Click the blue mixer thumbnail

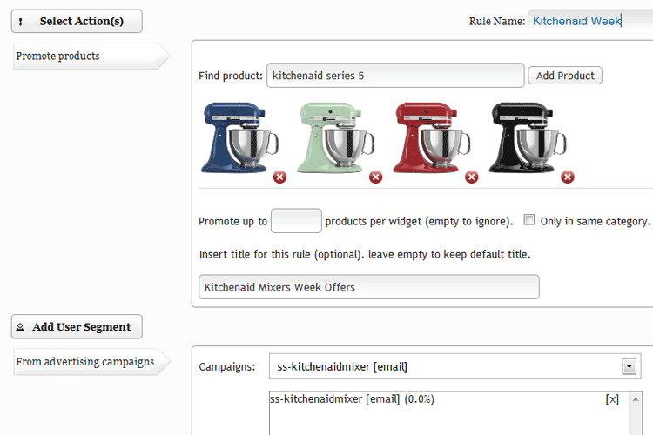[x=240, y=137]
